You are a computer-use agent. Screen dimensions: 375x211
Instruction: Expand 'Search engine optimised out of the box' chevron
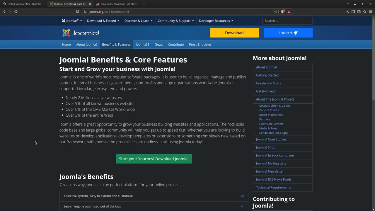pos(242,206)
